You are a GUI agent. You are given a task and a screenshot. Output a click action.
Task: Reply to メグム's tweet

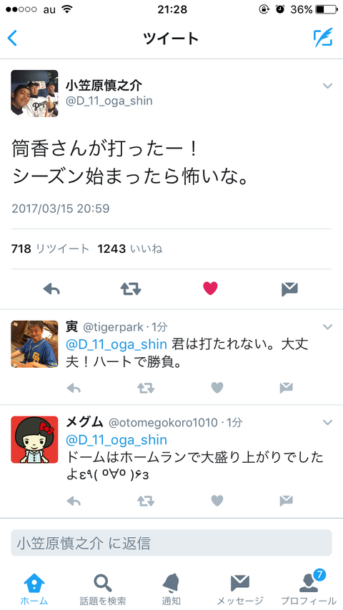(x=74, y=501)
